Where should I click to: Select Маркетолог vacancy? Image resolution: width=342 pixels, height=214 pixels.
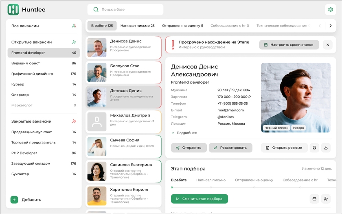click(44, 105)
